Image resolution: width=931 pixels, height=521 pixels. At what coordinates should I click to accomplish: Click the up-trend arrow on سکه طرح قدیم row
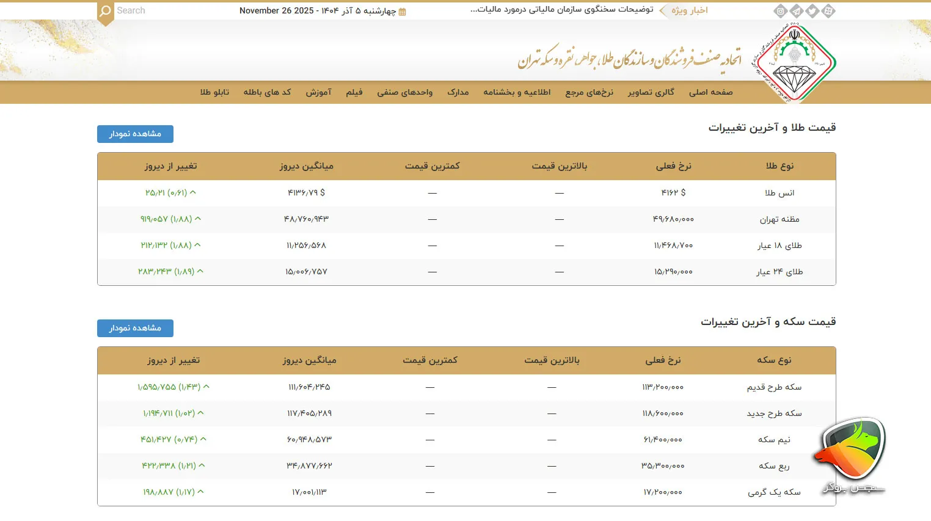coord(208,386)
